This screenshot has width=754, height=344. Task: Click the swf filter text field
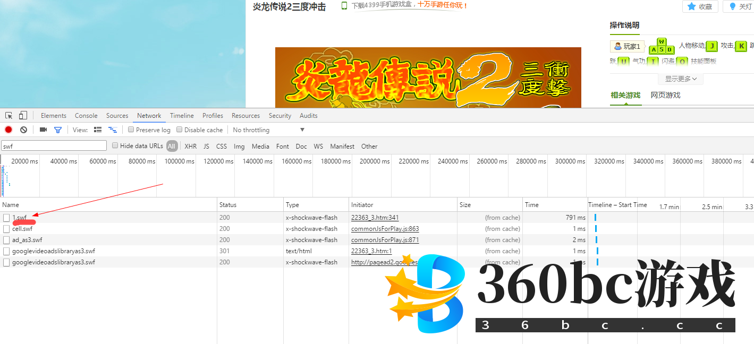coord(54,146)
